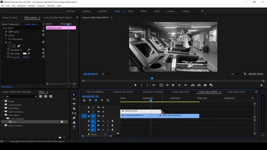
Task: Select the Slip tool
Action: point(74,113)
